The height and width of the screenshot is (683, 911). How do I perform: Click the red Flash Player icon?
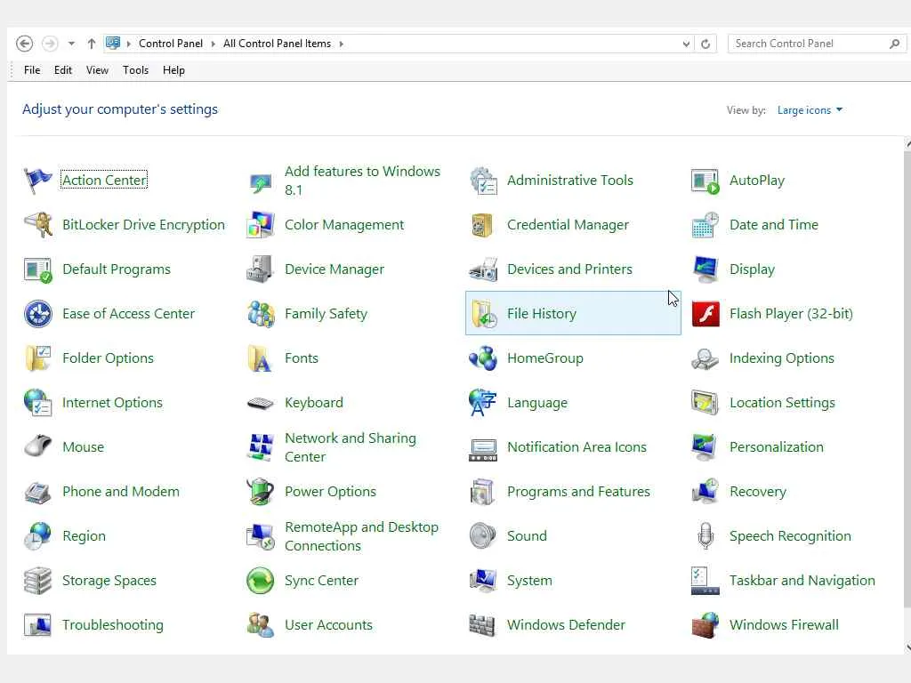click(705, 314)
